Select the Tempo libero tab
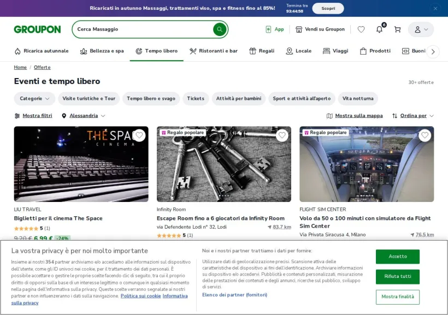 [x=157, y=51]
